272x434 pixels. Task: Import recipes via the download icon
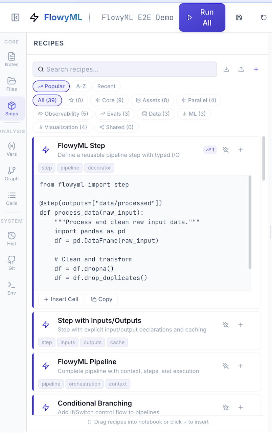(226, 69)
